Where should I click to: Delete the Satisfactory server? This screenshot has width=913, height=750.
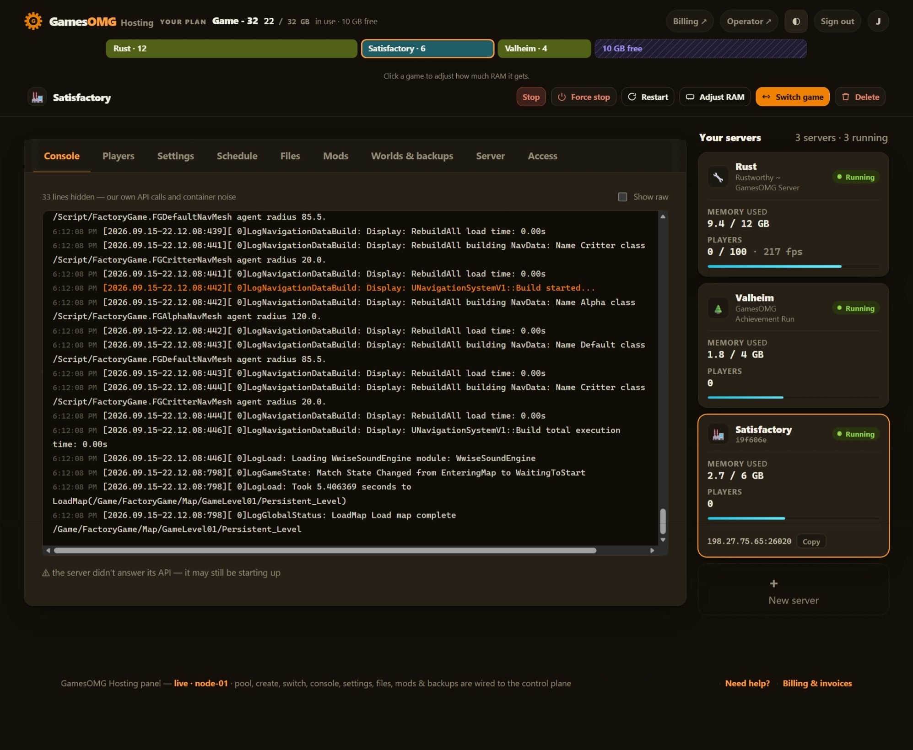click(860, 97)
